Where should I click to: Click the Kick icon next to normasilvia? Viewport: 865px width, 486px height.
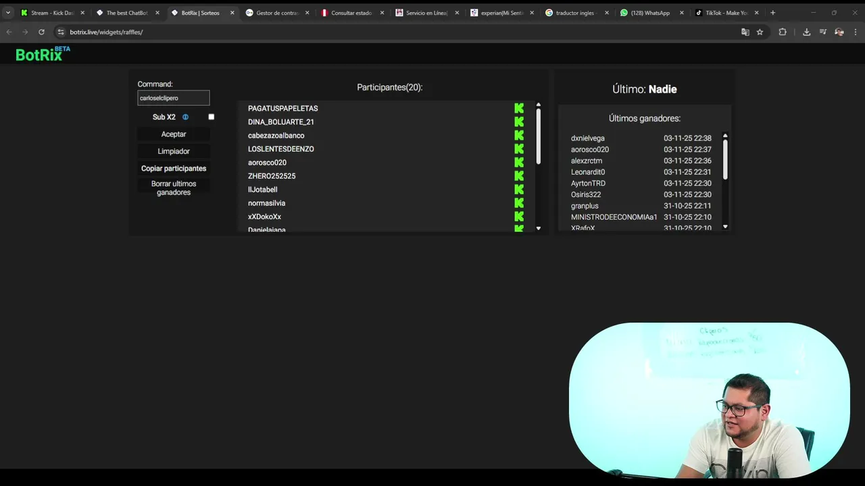tap(519, 203)
